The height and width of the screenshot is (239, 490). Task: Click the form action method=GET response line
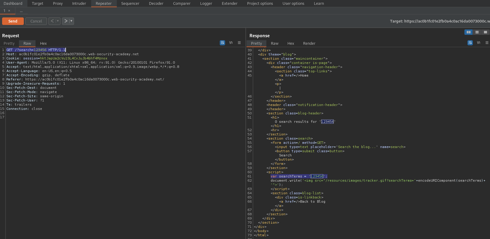[298, 143]
